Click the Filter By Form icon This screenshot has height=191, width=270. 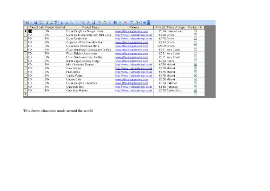[104, 23]
